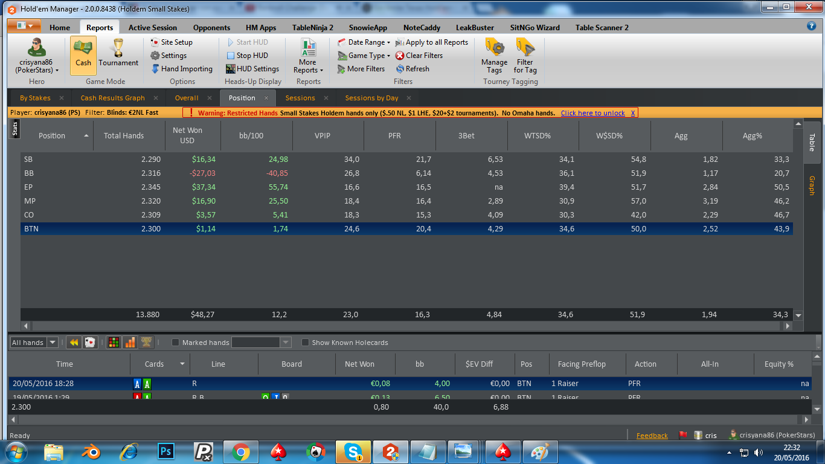Open the application menu flag button
This screenshot has height=464, width=825.
click(x=25, y=26)
